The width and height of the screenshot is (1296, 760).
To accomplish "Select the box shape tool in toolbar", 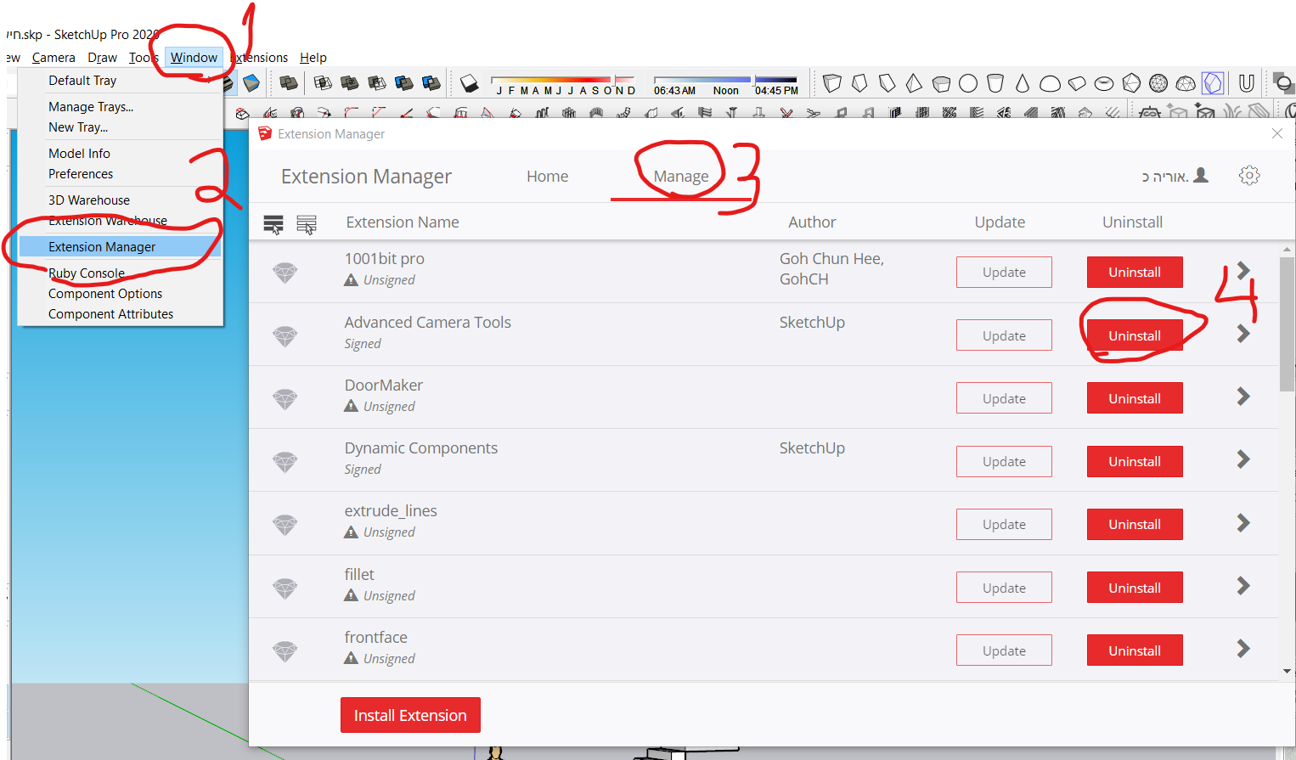I will (x=832, y=83).
